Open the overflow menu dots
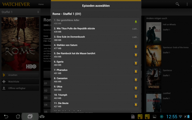This screenshot has height=120, width=192. pyautogui.click(x=187, y=4)
